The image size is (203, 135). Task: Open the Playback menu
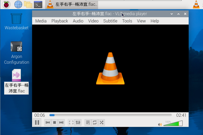(x=60, y=21)
